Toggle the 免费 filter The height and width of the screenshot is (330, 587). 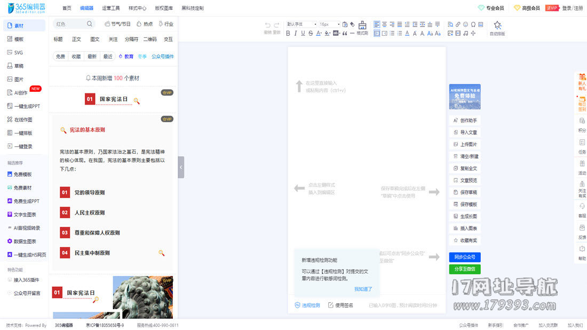coord(60,57)
